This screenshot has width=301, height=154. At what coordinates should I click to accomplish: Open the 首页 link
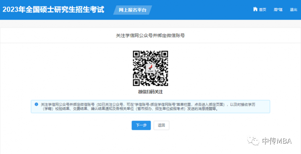tap(262, 10)
